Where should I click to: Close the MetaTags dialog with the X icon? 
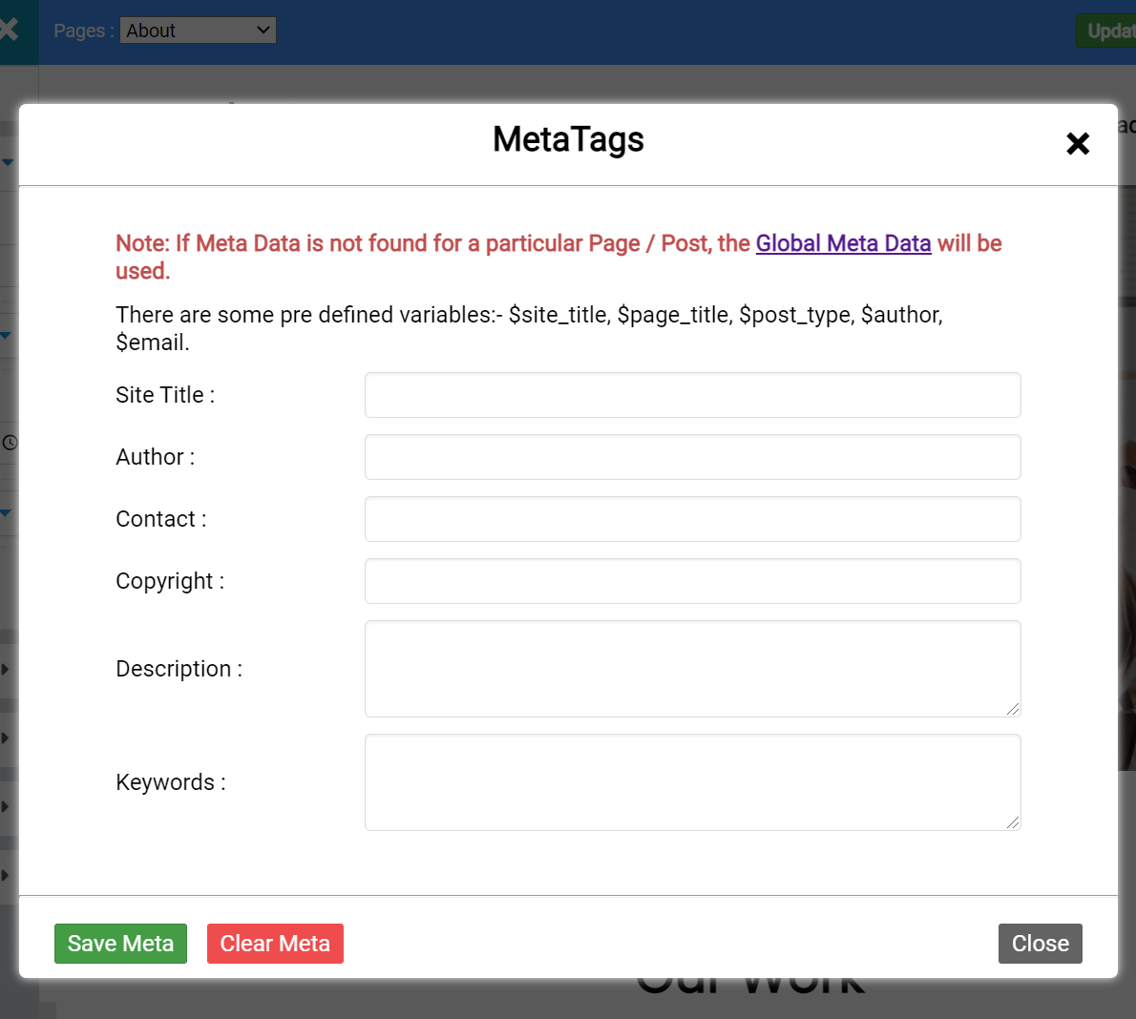click(x=1078, y=144)
